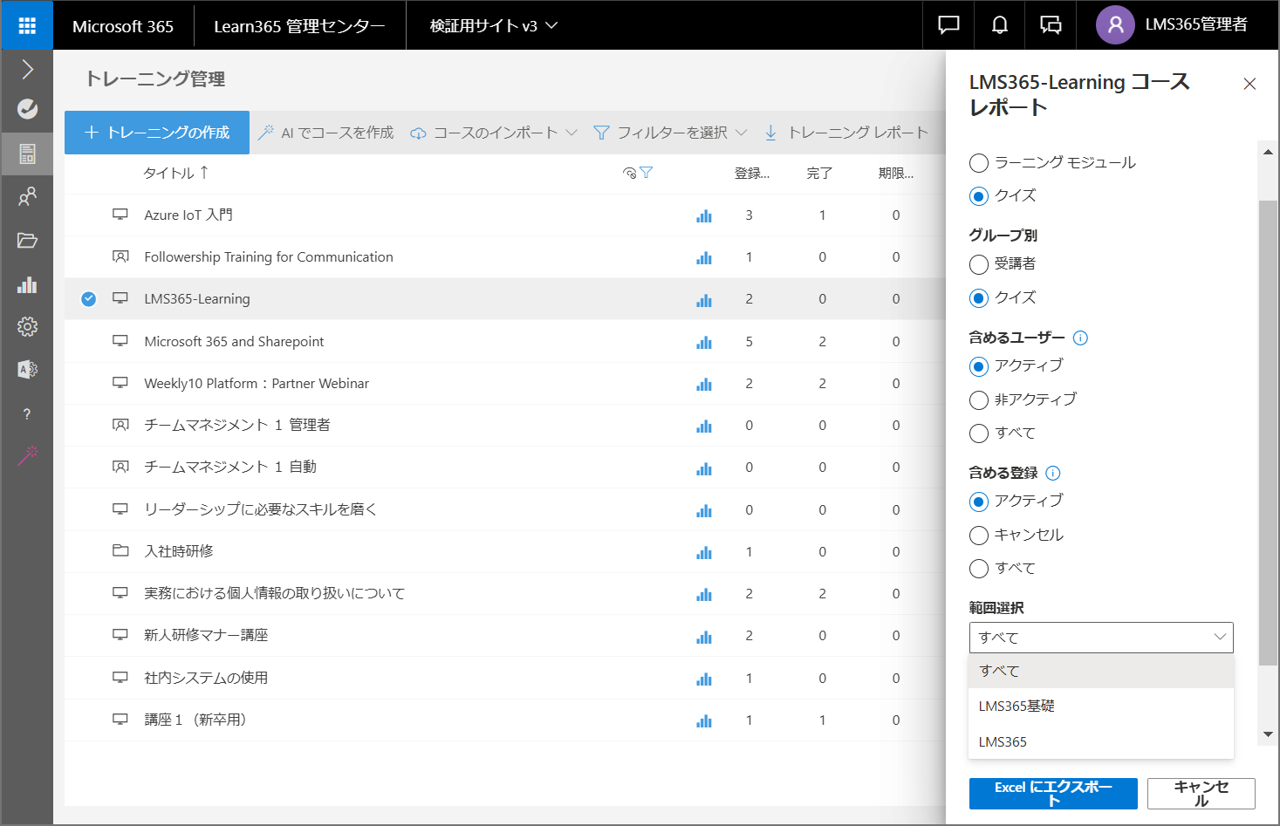Select クイズ radio under グループ別
Screen dimensions: 1280x826
coord(979,298)
